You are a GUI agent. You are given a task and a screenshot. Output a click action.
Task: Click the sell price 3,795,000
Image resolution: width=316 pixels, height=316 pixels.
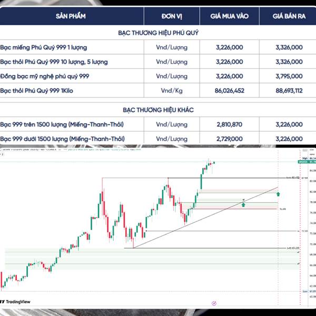289,76
